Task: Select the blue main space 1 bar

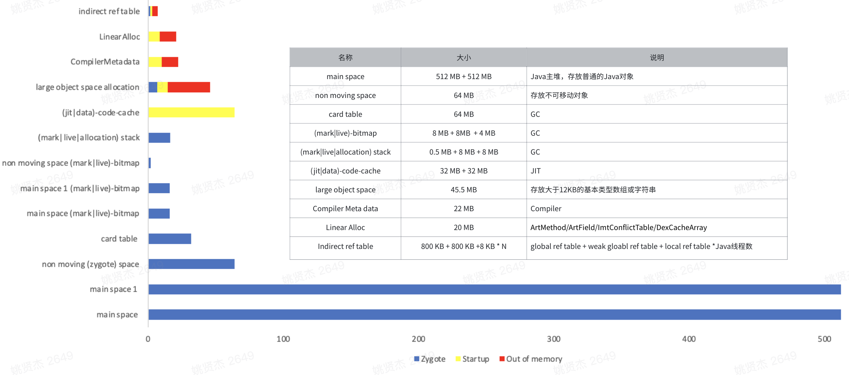Action: tap(494, 289)
